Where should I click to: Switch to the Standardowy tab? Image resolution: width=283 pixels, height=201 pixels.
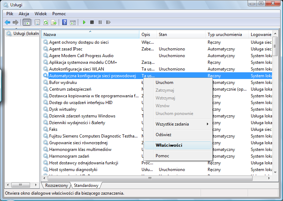click(x=86, y=185)
